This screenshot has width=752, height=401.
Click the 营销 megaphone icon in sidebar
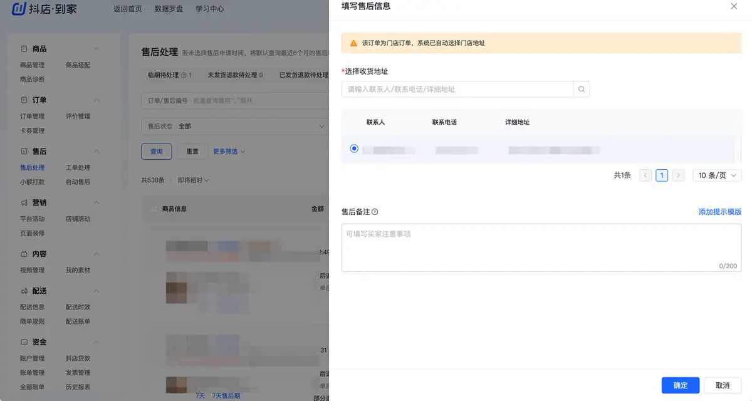24,203
